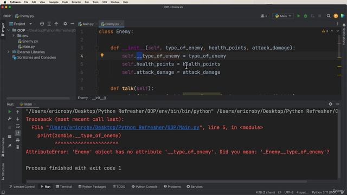
Task: Click the warnings indicator showing 3
Action: [325, 31]
